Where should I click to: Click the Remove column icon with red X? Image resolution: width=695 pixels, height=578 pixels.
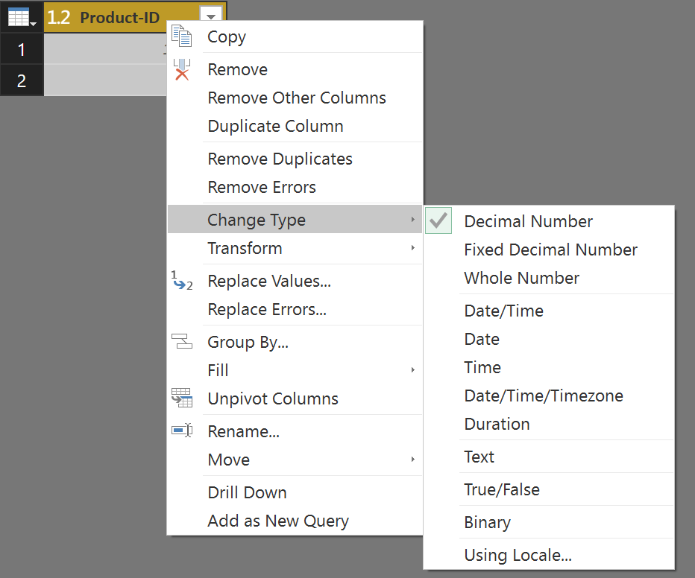pyautogui.click(x=182, y=69)
